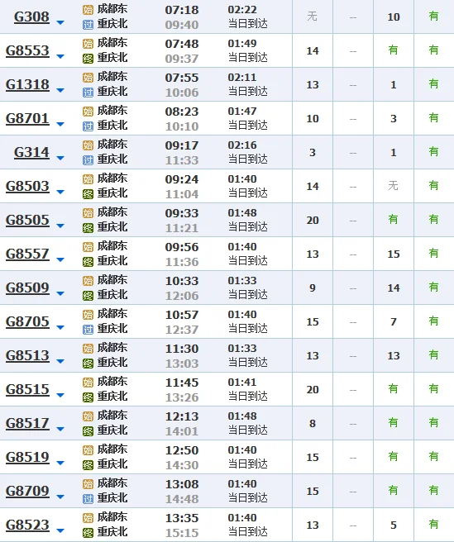Click the green 终 terminal icon for G8505
454x542 pixels.
pyautogui.click(x=88, y=228)
